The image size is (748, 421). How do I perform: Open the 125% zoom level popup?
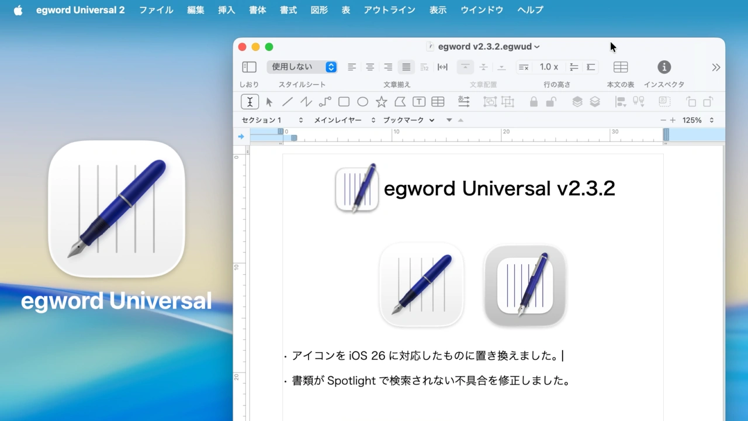[698, 120]
